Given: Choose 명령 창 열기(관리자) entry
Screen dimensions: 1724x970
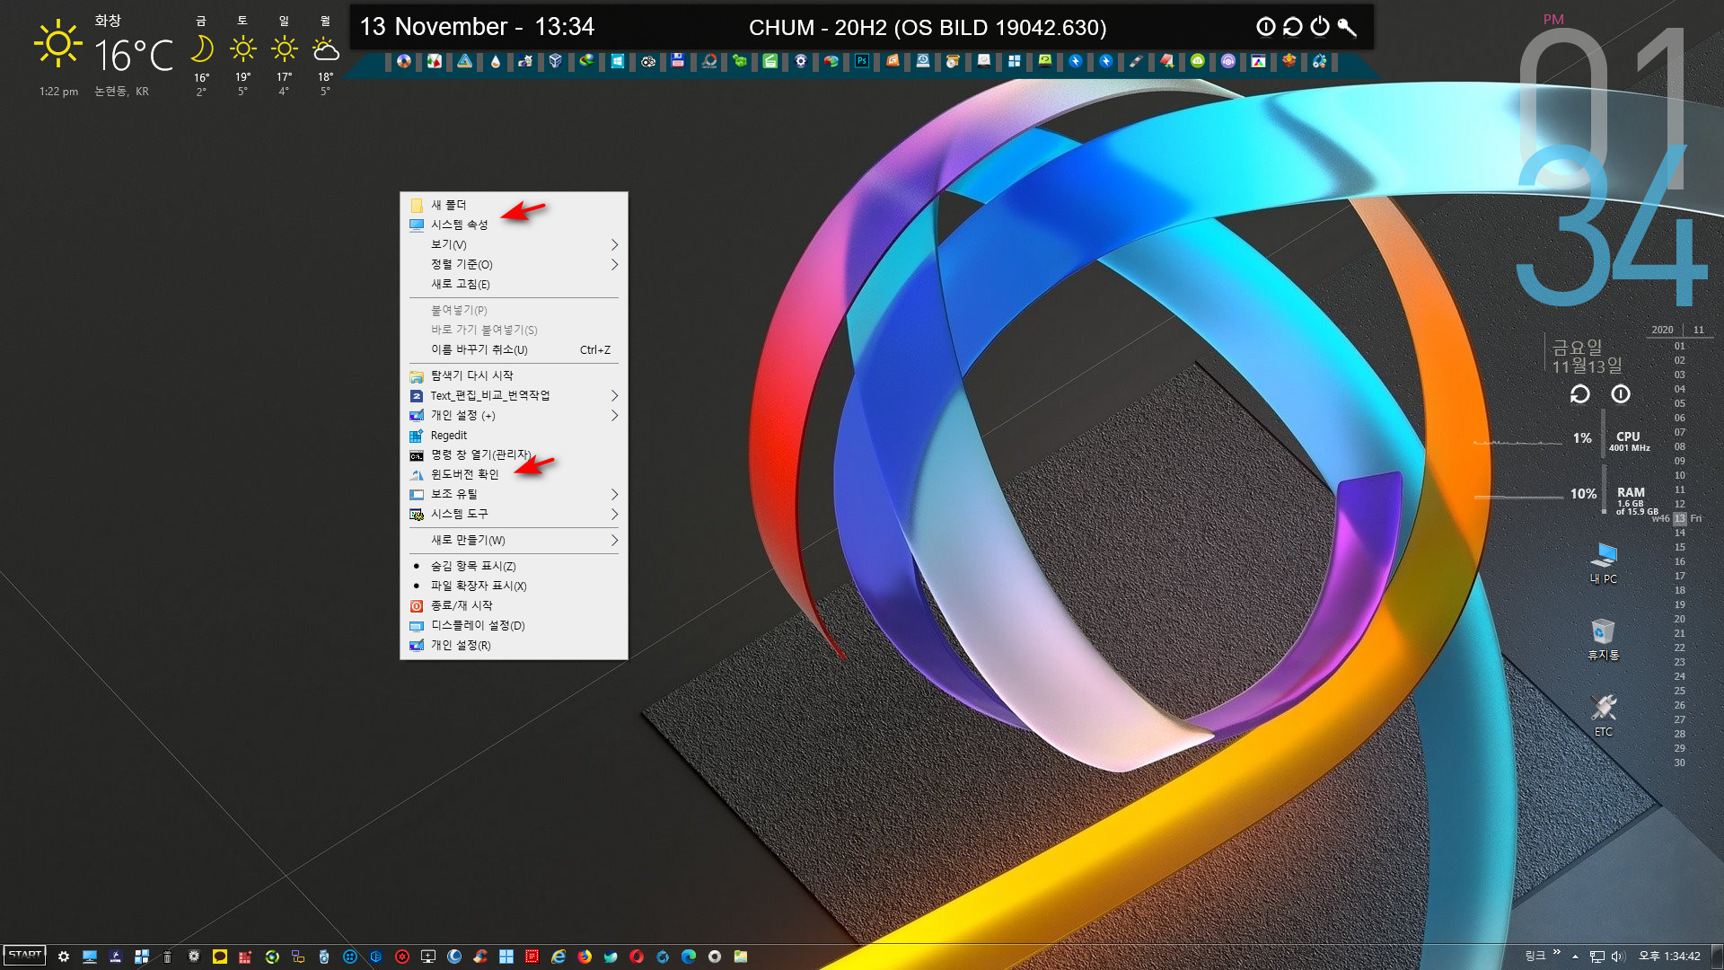Looking at the screenshot, I should click(514, 454).
